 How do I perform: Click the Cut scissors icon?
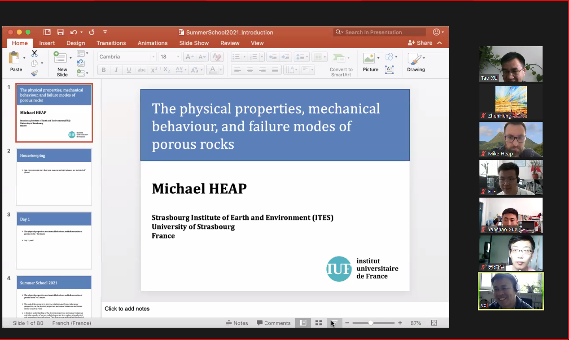point(35,53)
